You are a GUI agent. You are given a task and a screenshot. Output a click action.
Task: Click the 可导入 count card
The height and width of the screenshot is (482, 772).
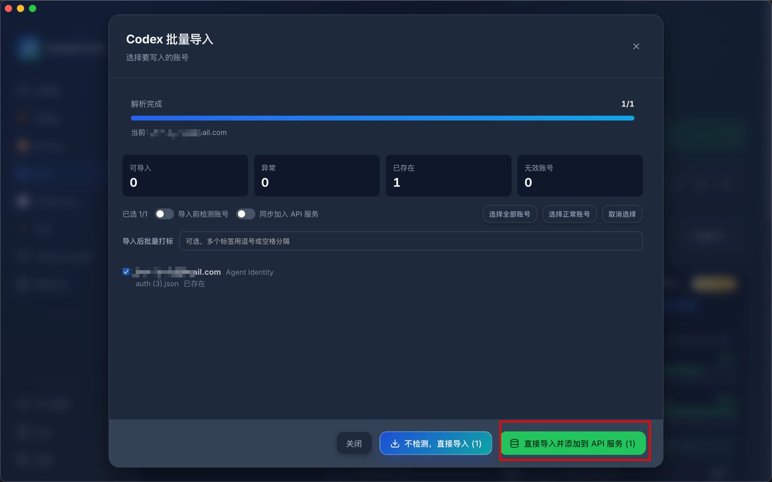(185, 175)
